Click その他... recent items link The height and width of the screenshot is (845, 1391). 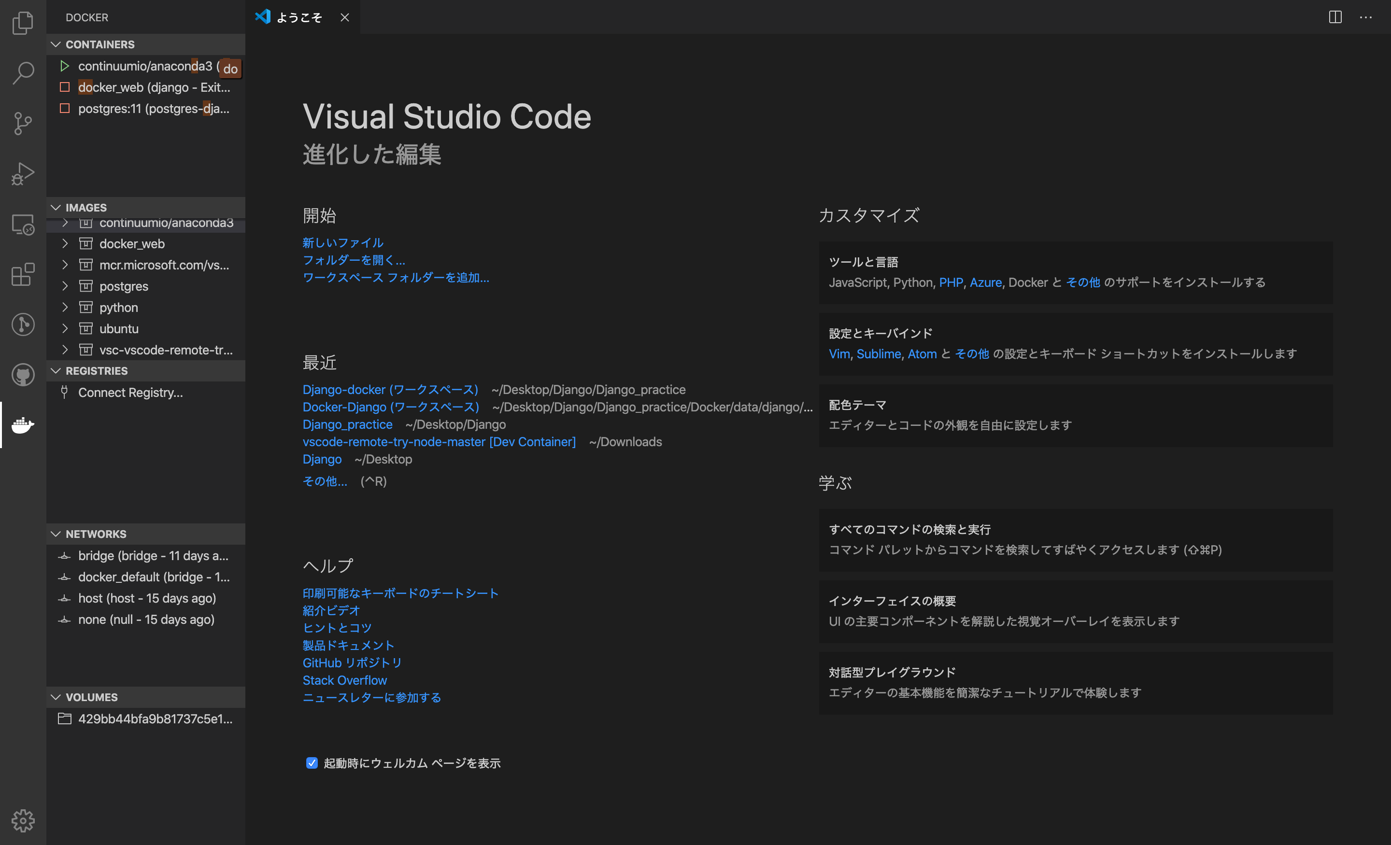325,481
